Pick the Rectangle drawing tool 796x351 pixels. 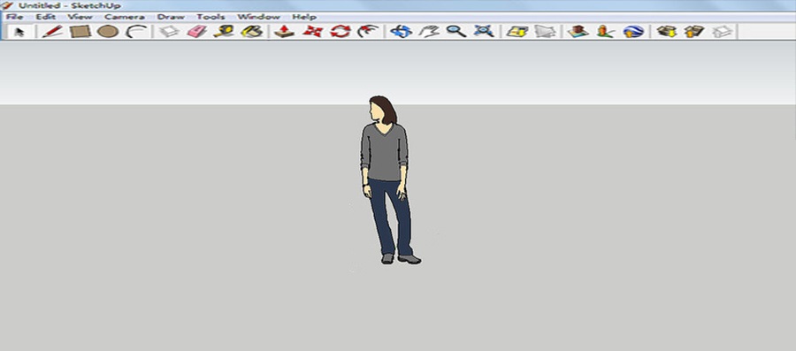point(80,32)
